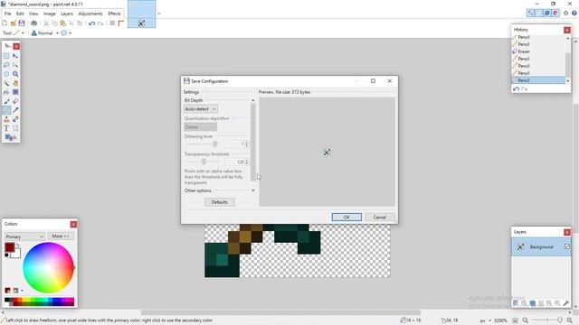Open the Help question mark icon

(x=574, y=14)
